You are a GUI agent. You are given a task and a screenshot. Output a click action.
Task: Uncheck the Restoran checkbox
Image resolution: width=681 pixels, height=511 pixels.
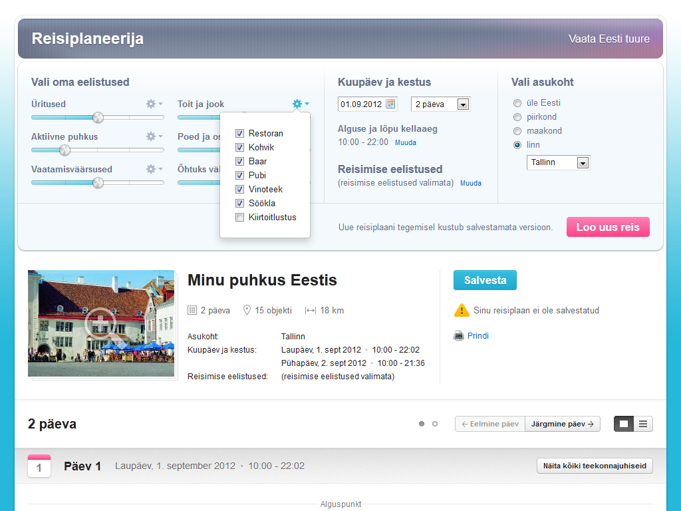click(239, 134)
